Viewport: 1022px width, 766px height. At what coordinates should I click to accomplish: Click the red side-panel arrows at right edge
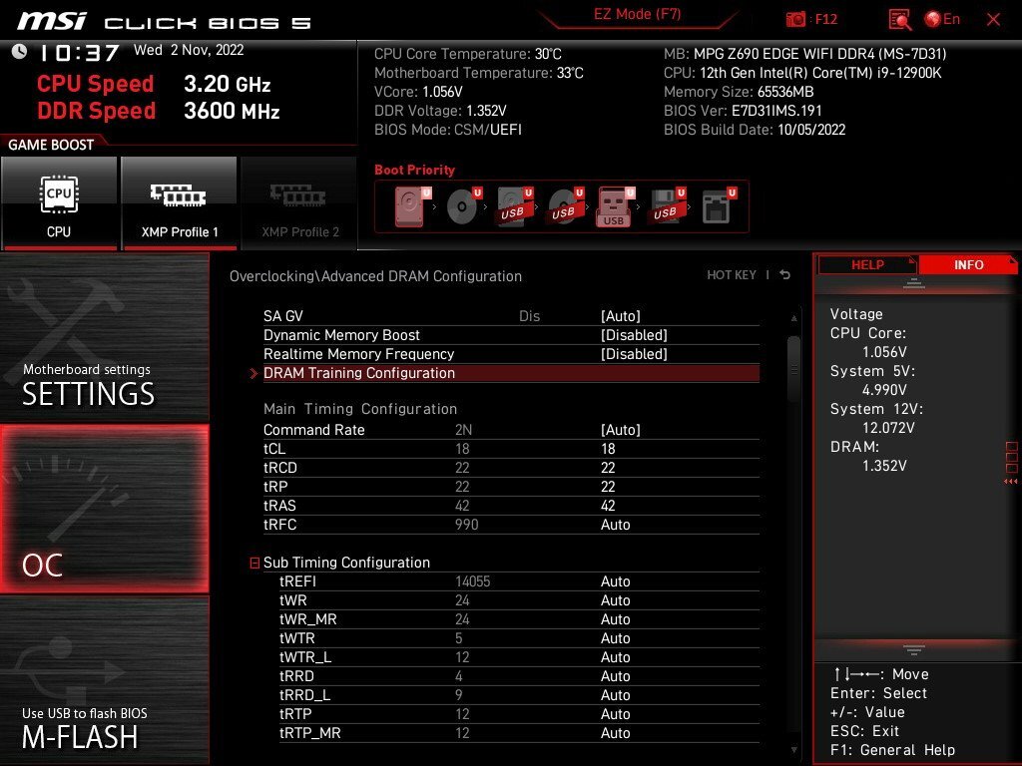[1011, 482]
